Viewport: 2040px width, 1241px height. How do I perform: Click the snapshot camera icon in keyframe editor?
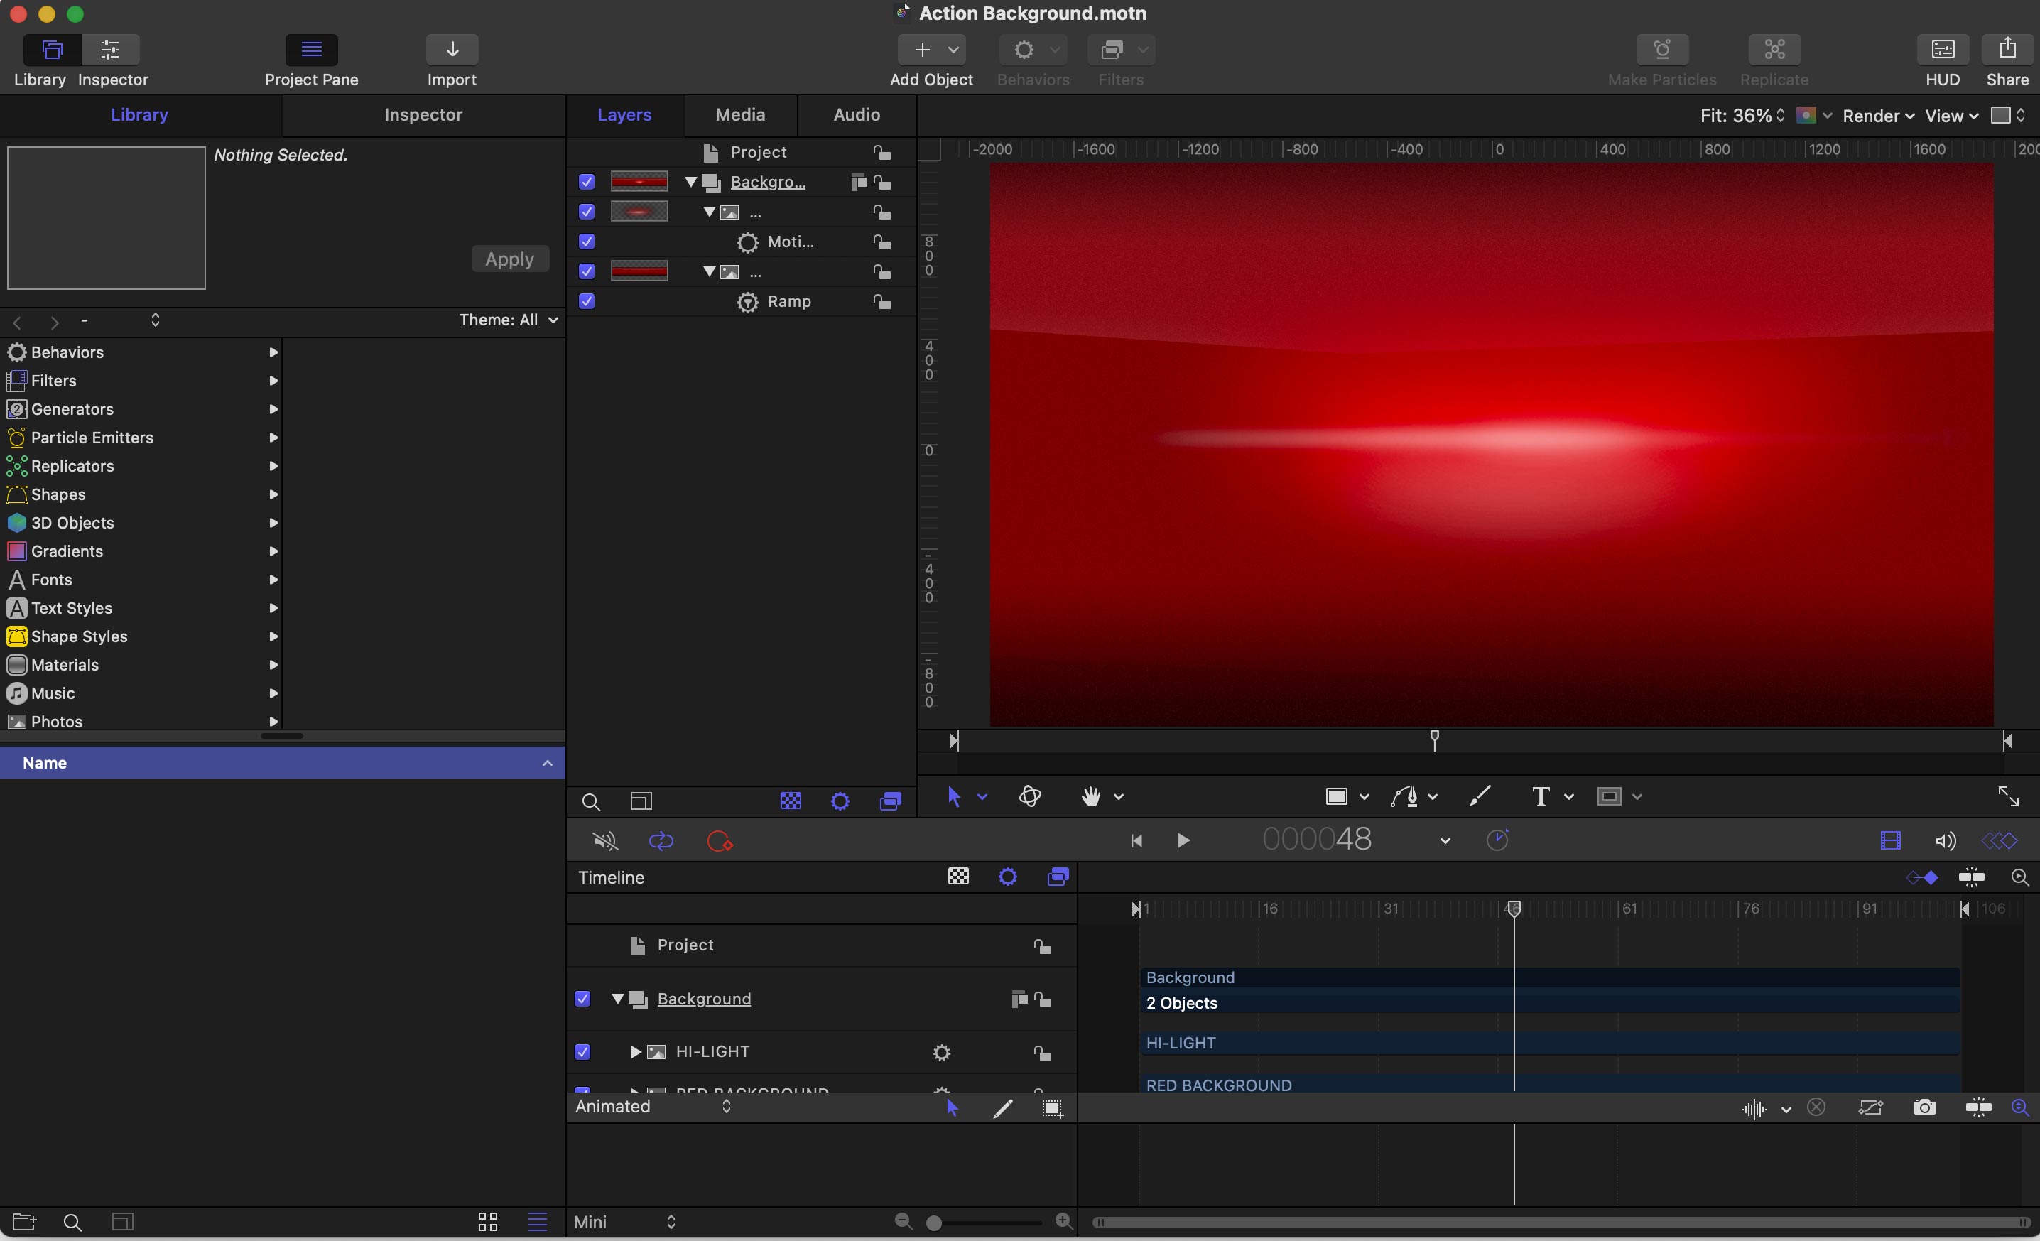click(x=1924, y=1107)
